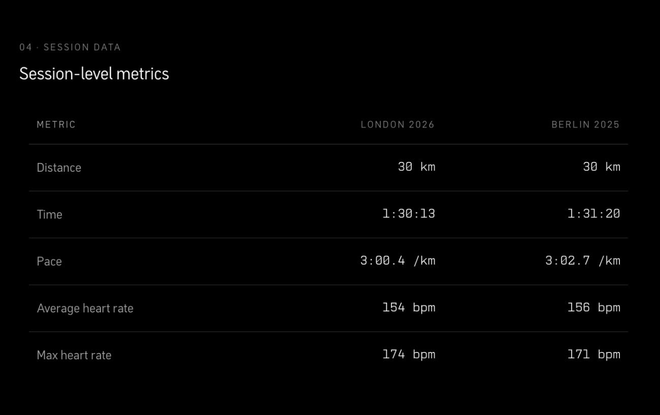Select the Average heart rate row label
The image size is (660, 415).
pos(85,308)
